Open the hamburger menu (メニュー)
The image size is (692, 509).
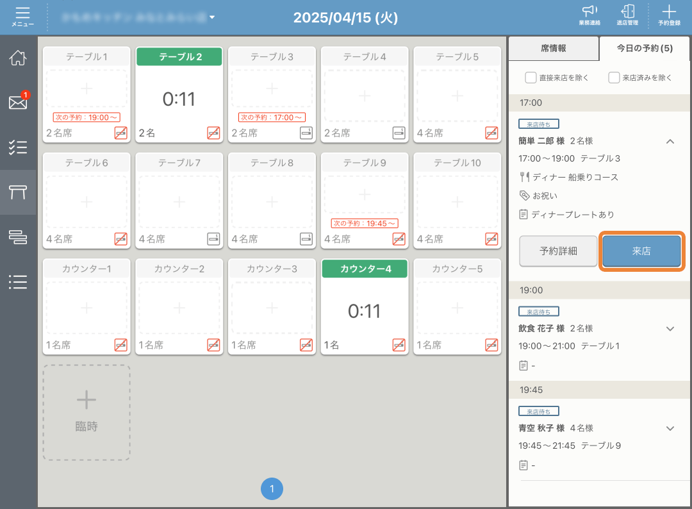click(22, 17)
